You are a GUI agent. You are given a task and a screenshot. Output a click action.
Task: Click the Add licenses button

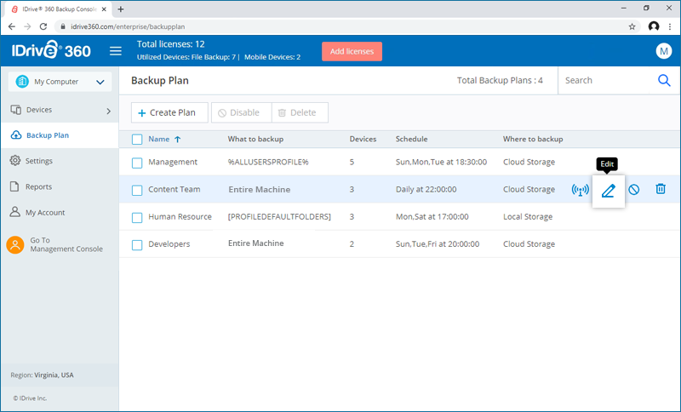352,51
